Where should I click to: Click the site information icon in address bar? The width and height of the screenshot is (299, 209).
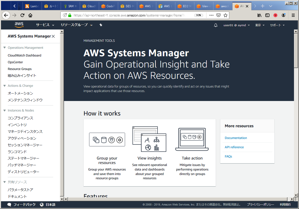click(65, 15)
